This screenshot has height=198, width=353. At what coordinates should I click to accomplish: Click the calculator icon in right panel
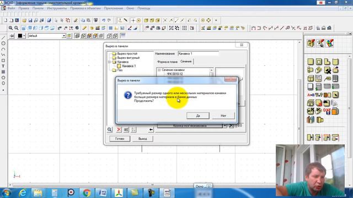click(319, 86)
